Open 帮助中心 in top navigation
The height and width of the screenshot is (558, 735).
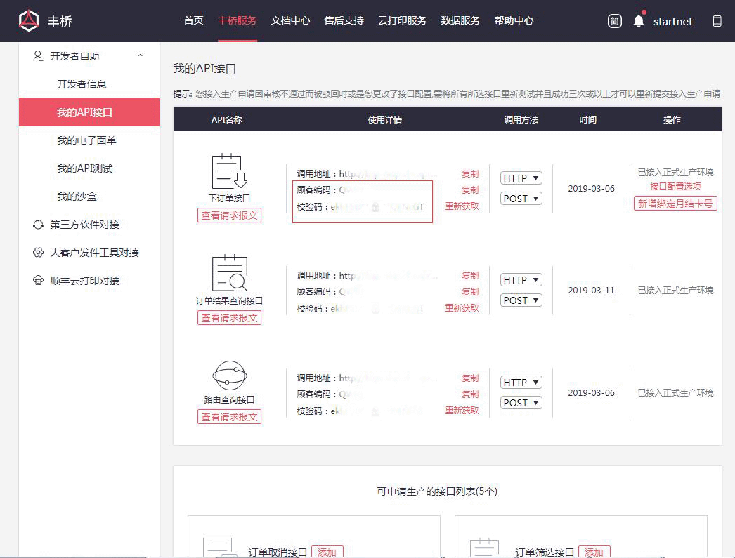[514, 20]
